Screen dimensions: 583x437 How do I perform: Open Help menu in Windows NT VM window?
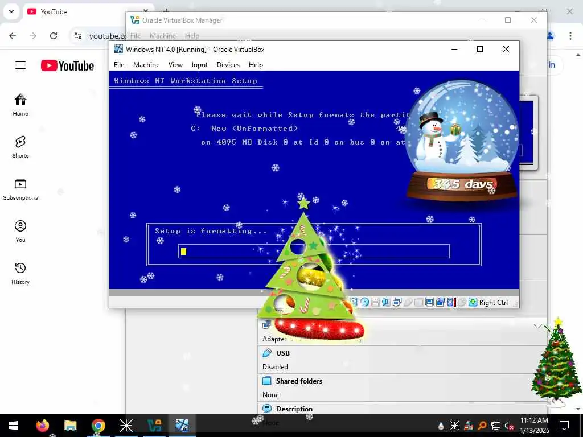tap(256, 65)
